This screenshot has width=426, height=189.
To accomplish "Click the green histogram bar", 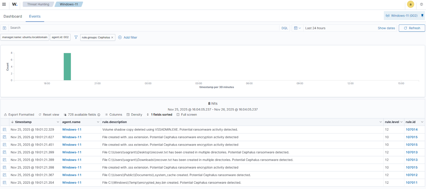I will [67, 67].
